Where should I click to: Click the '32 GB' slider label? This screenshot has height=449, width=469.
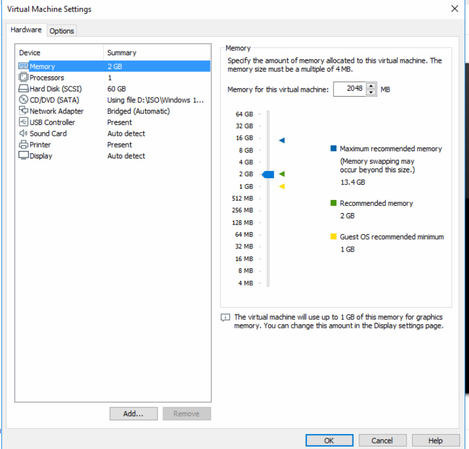pyautogui.click(x=244, y=126)
